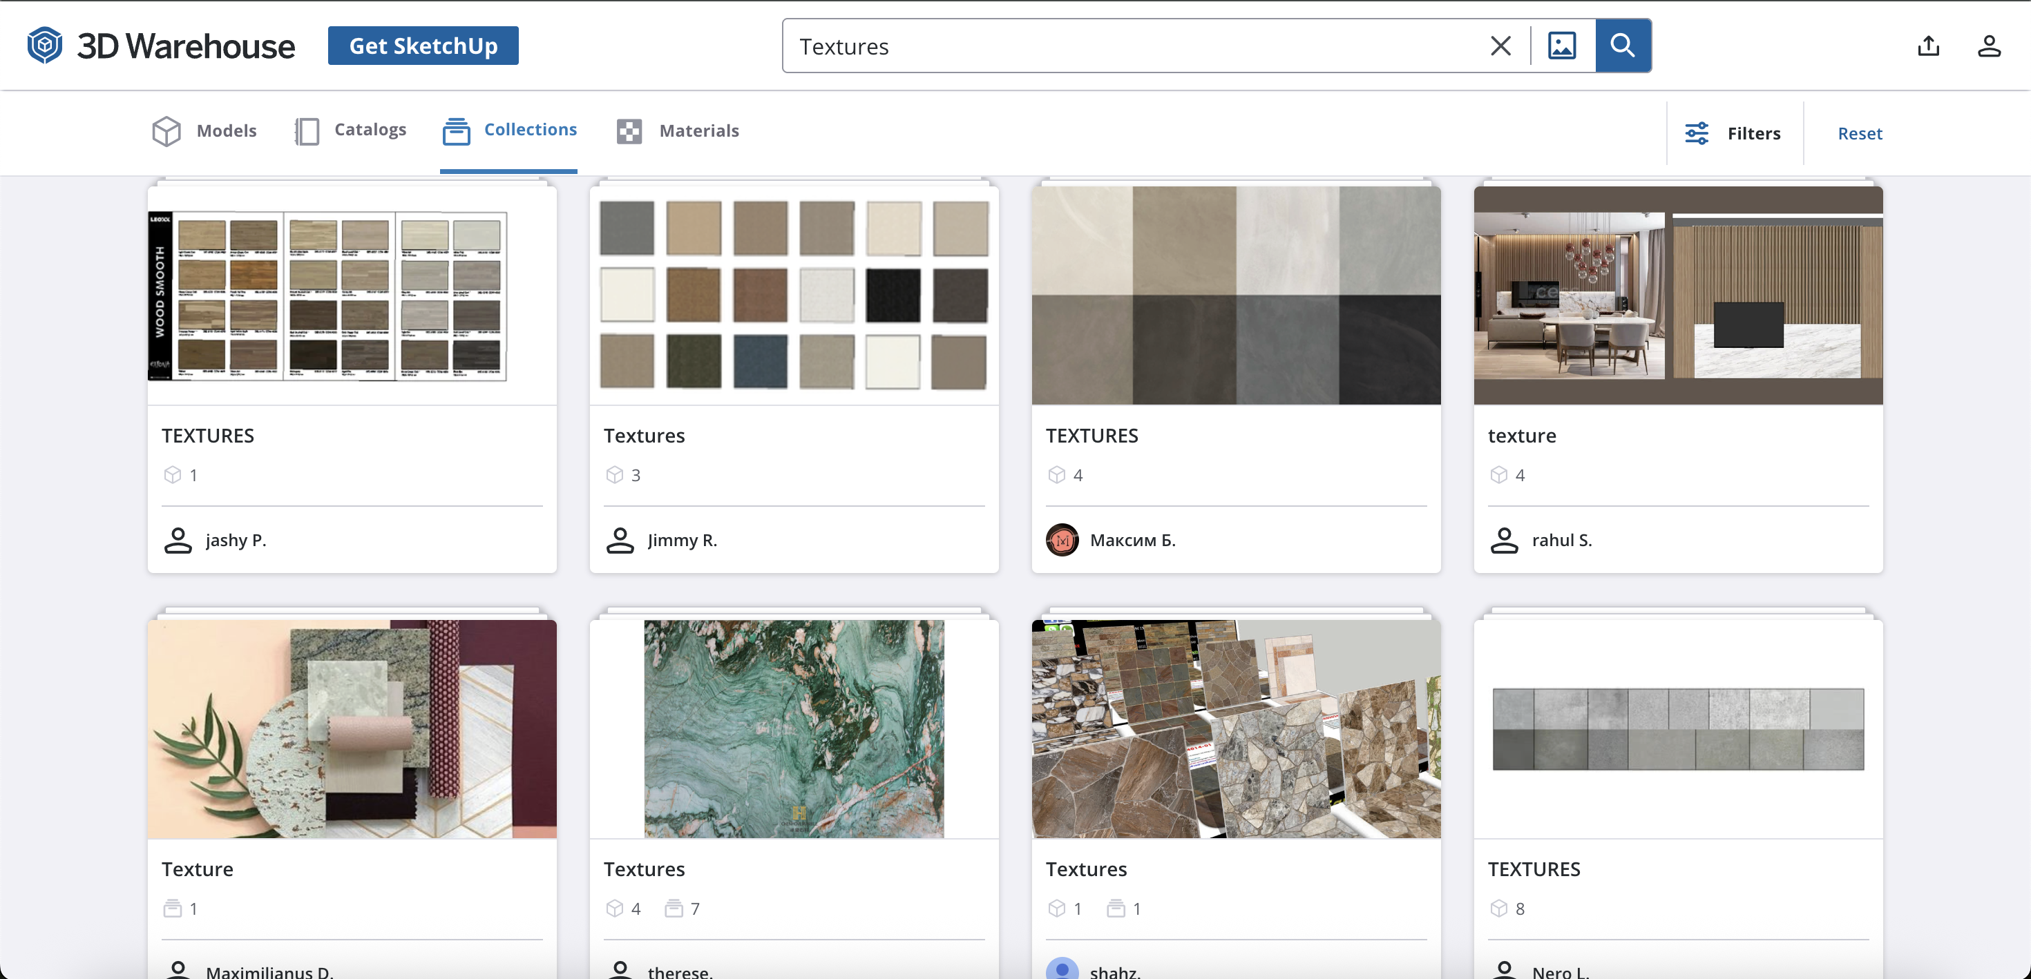Click the upload model icon

1927,46
